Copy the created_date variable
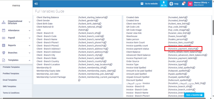 (x=186, y=17)
